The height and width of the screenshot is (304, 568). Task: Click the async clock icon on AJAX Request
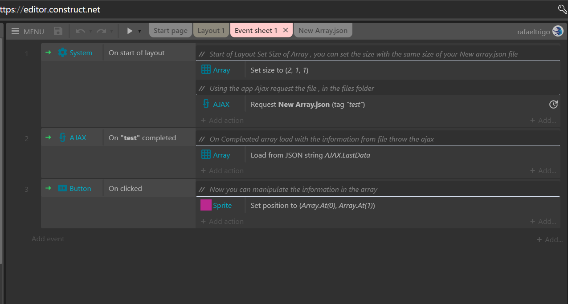(553, 105)
